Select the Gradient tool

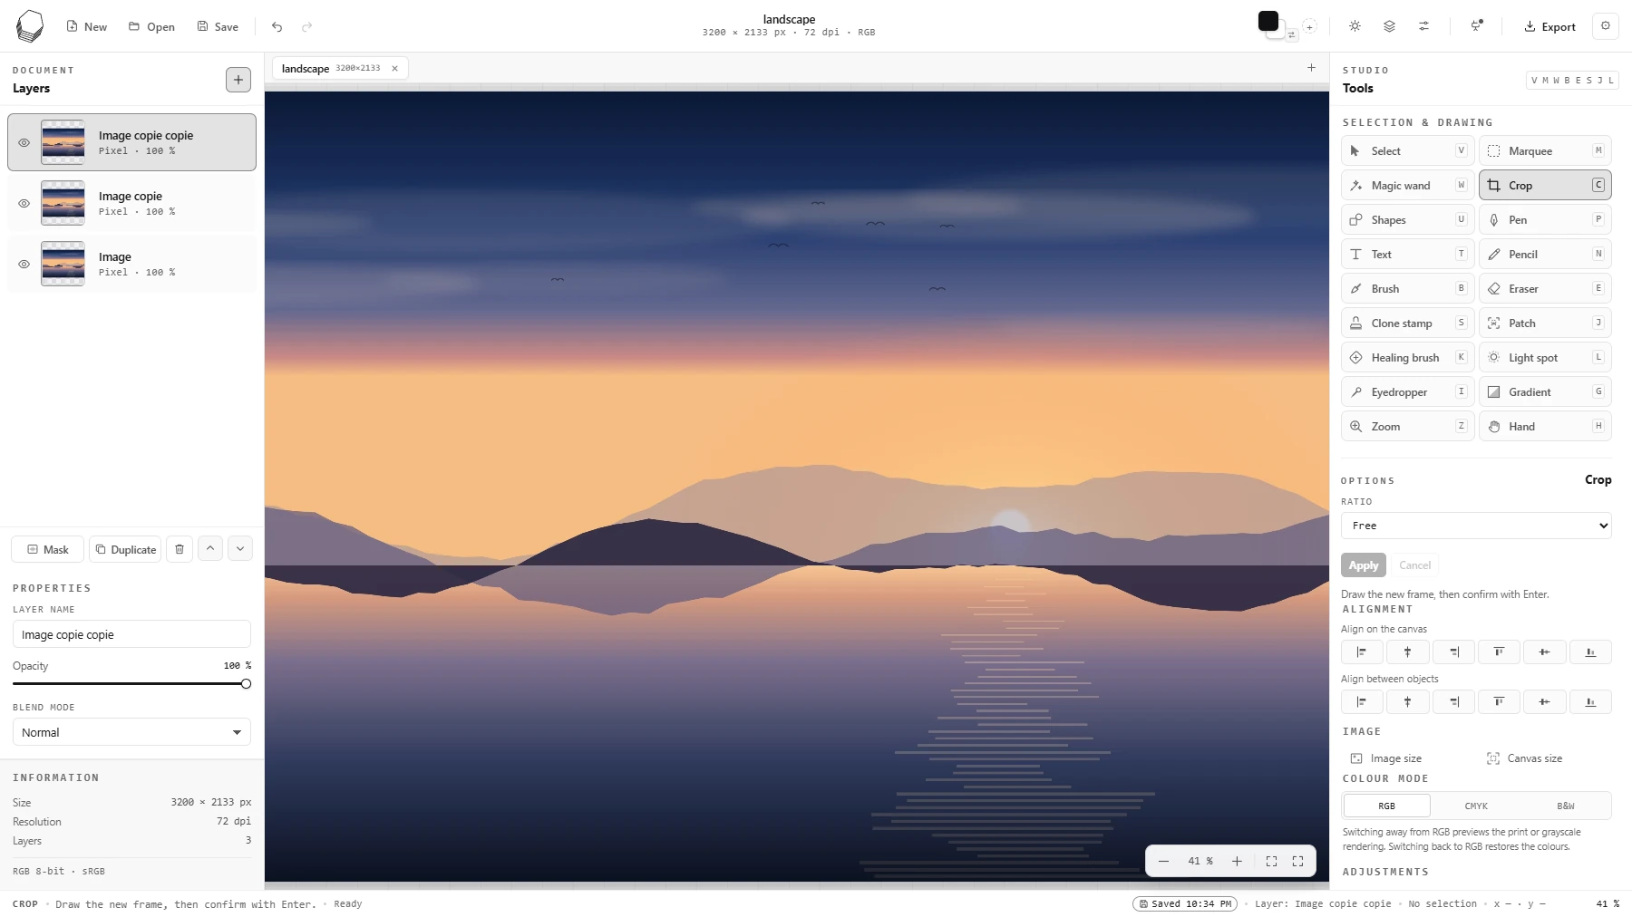tap(1545, 392)
